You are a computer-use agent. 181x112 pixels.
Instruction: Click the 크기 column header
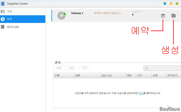point(144,75)
